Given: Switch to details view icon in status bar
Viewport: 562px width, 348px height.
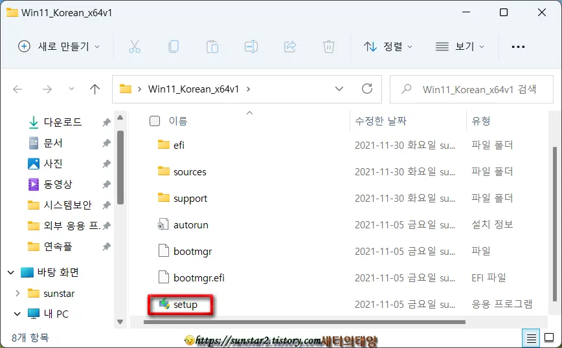Looking at the screenshot, I should [x=532, y=338].
